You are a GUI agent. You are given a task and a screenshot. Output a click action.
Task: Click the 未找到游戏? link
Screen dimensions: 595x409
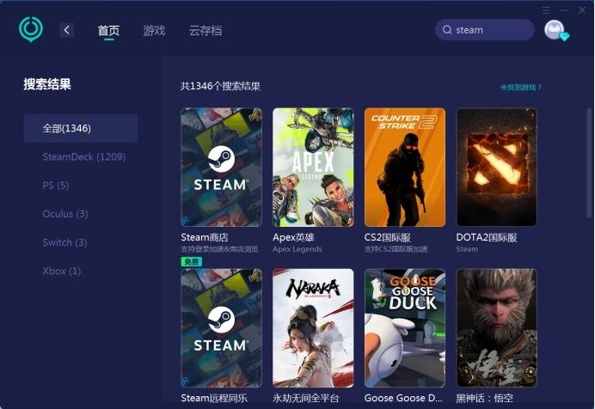(x=521, y=87)
